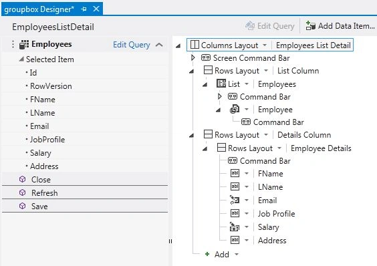Click the drag handle dots beside Employees
The width and height of the screenshot is (377, 266).
[13, 44]
